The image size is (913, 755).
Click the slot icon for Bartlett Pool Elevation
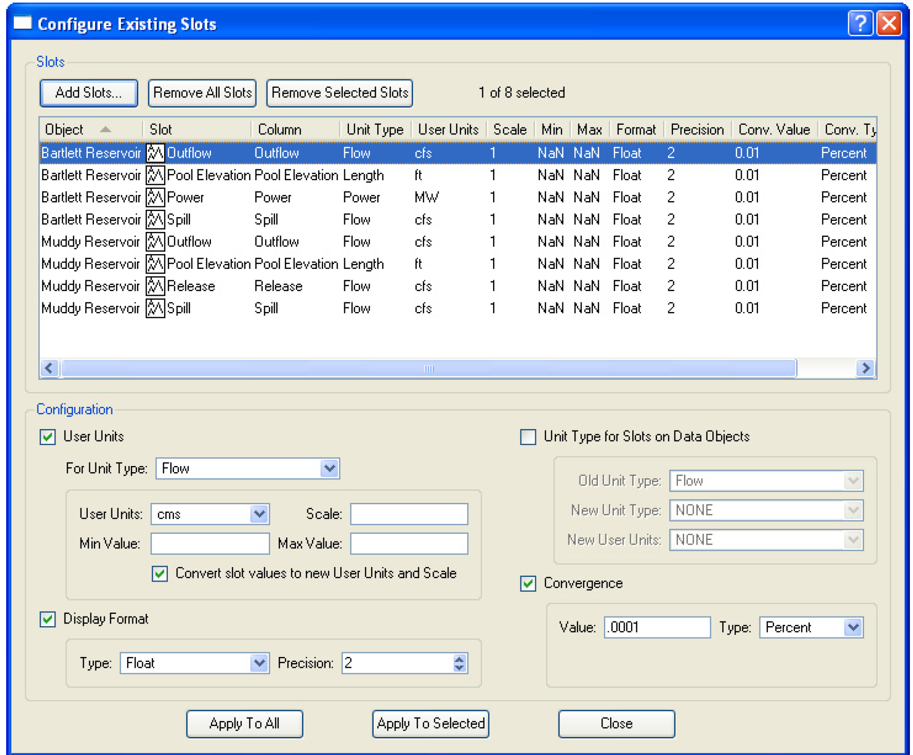point(155,176)
